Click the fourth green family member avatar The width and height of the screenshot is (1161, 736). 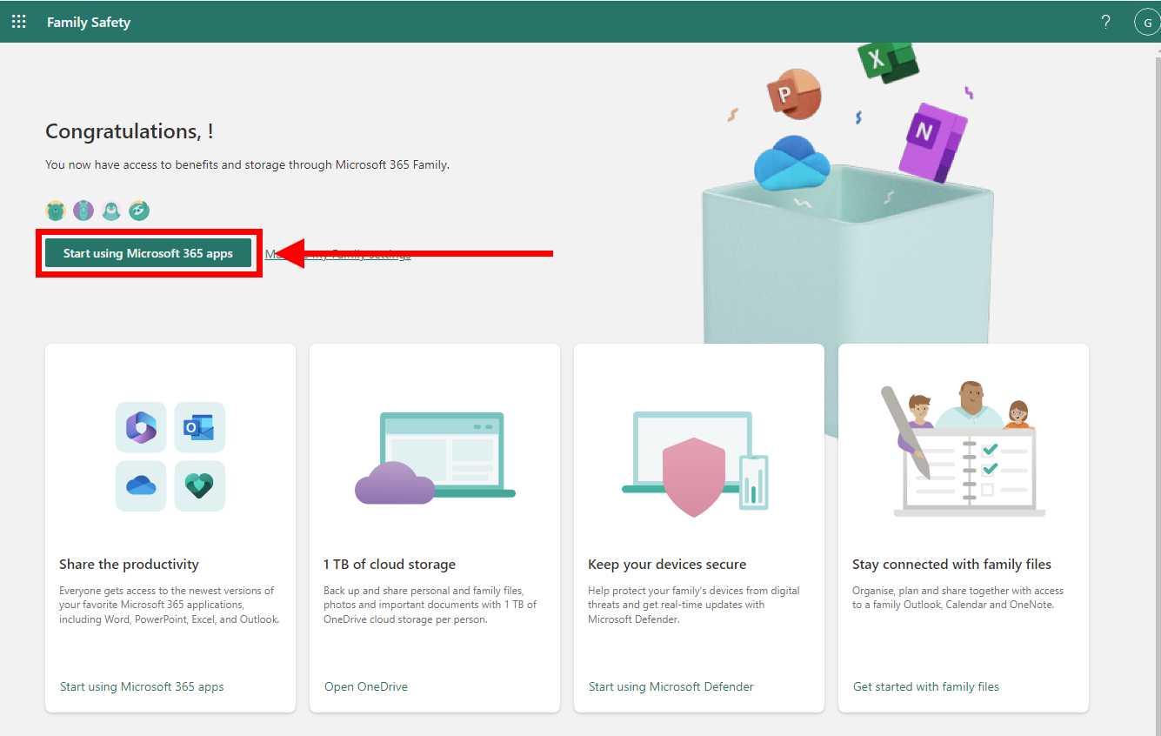[x=139, y=210]
